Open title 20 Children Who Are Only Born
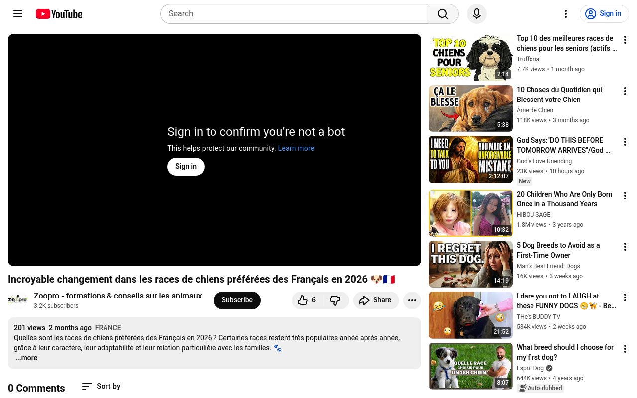 (x=564, y=199)
